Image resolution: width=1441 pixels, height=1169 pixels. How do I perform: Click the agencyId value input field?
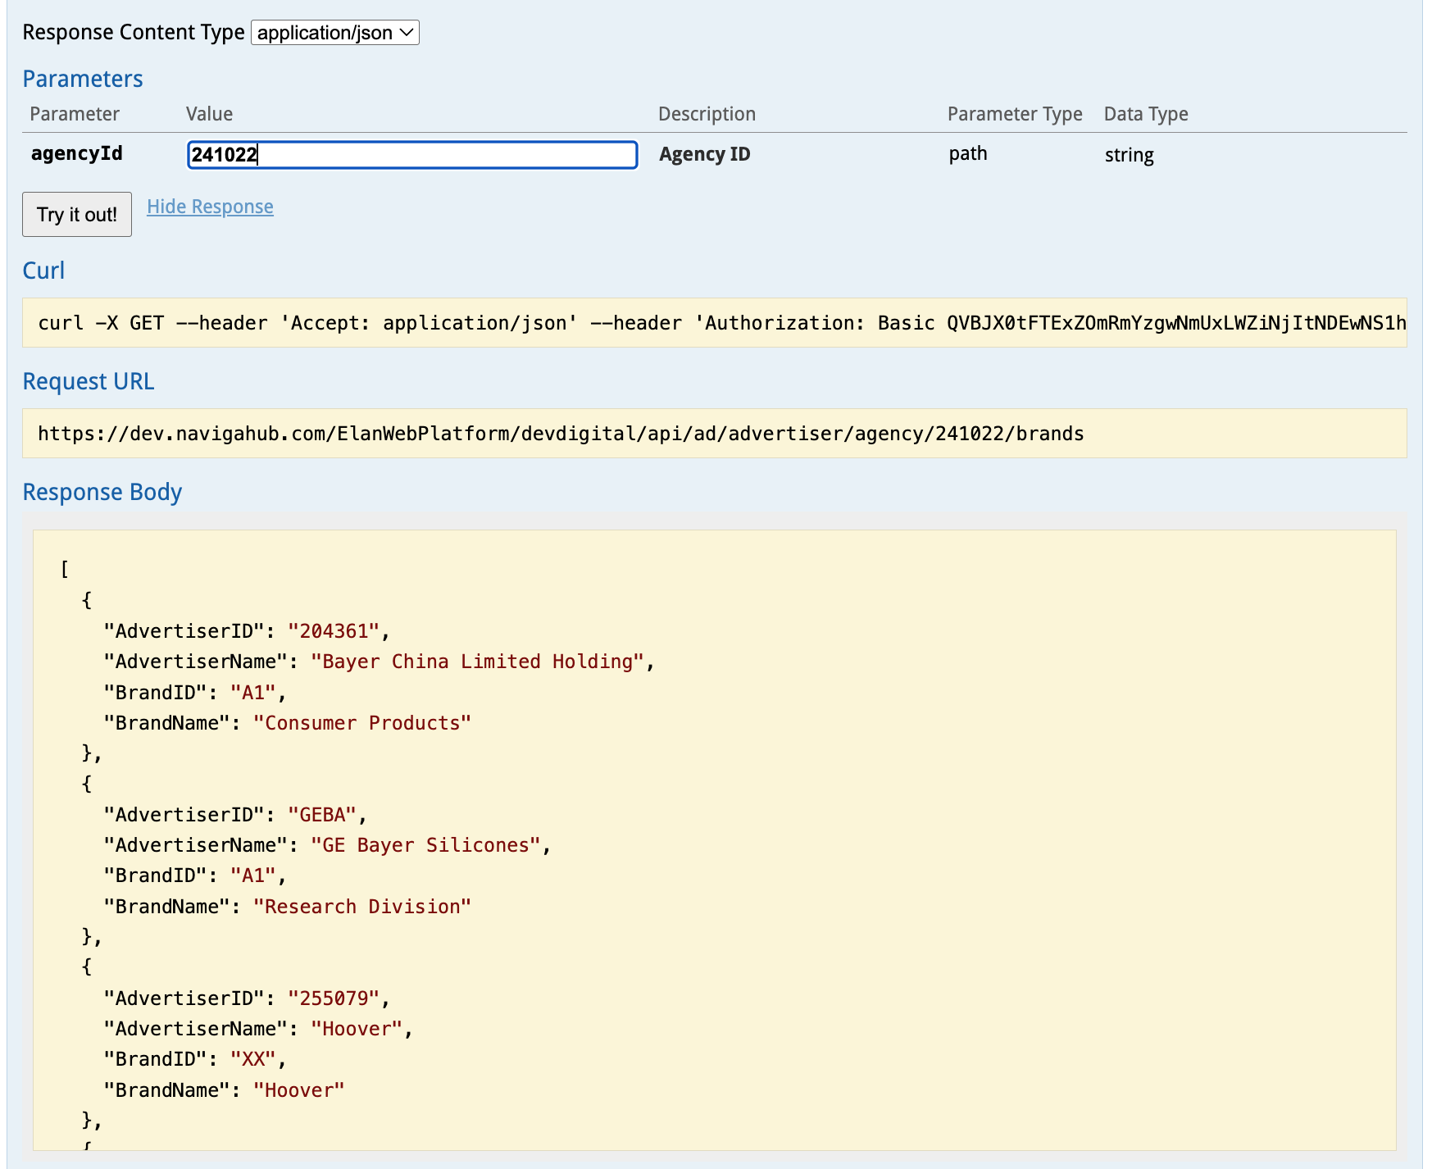coord(412,155)
